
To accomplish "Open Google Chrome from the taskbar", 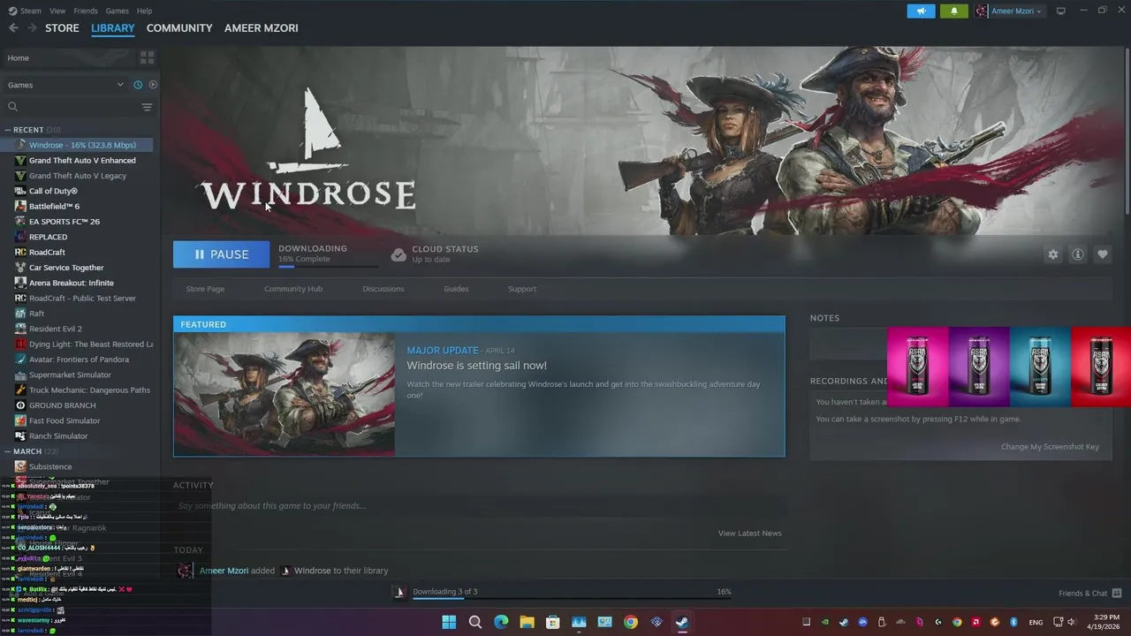I will [630, 622].
